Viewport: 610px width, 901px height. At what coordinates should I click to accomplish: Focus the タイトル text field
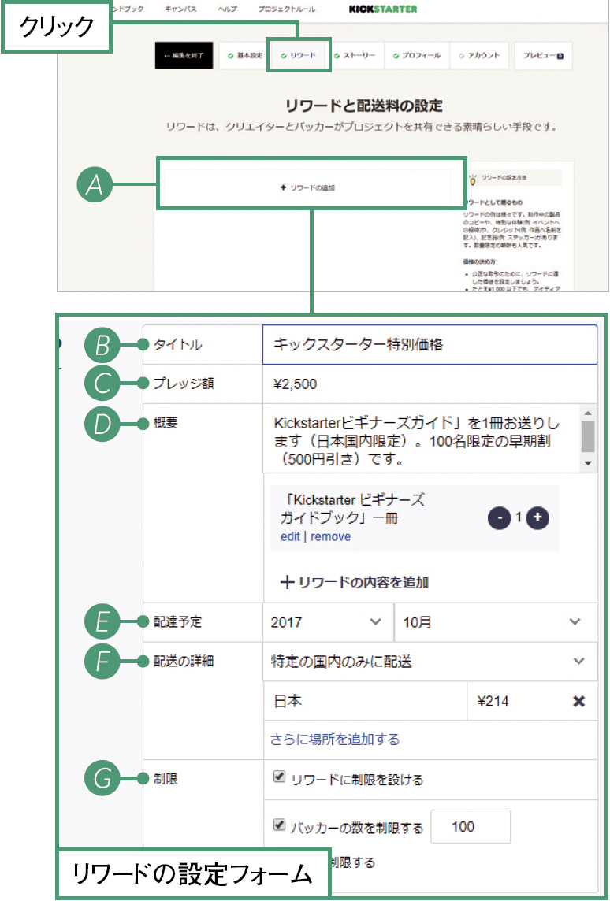430,345
